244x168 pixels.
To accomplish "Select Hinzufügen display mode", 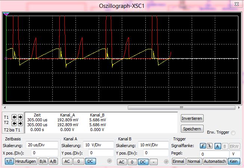I will pos(26,161).
